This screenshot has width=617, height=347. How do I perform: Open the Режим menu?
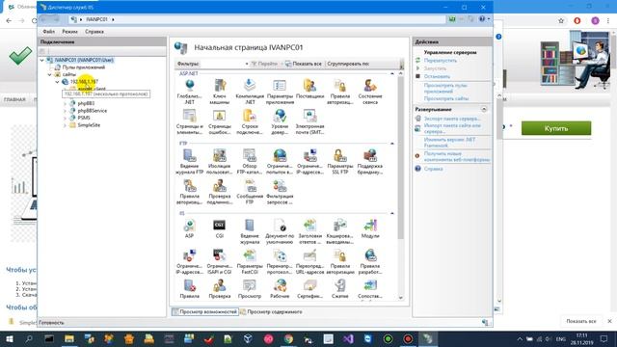click(69, 32)
